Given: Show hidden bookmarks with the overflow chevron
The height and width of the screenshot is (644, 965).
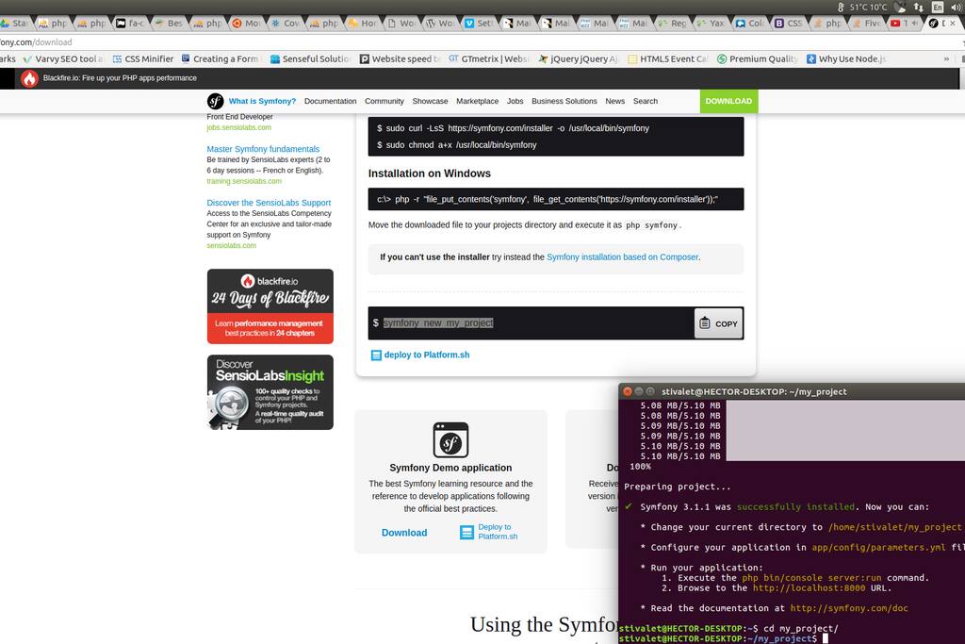Looking at the screenshot, I should pos(946,59).
